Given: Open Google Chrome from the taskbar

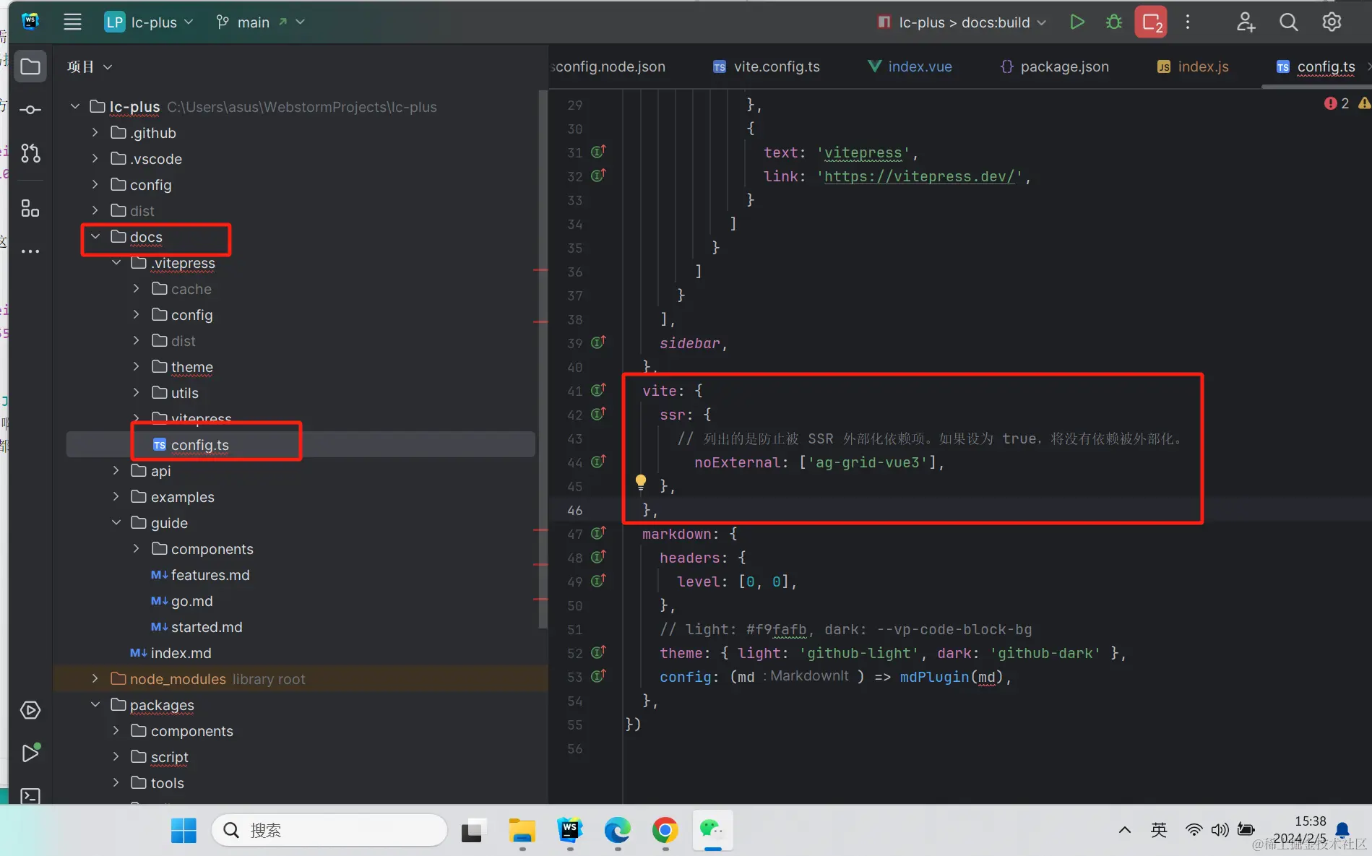Looking at the screenshot, I should tap(665, 830).
